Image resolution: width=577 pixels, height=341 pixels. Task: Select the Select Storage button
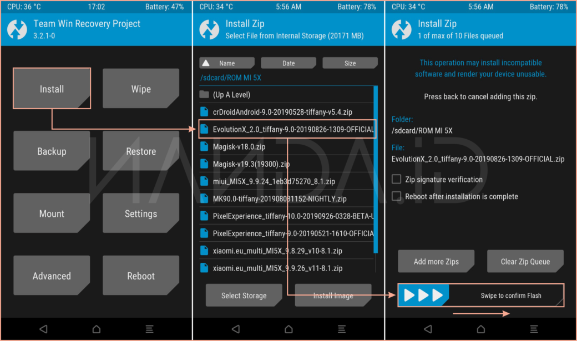244,296
